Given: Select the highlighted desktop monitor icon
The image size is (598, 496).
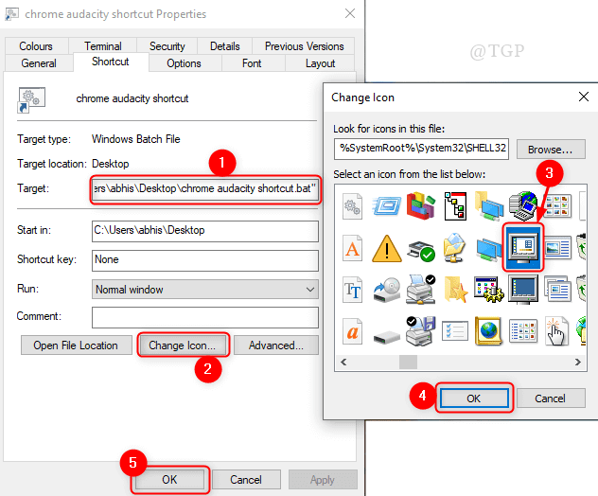Looking at the screenshot, I should click(523, 247).
